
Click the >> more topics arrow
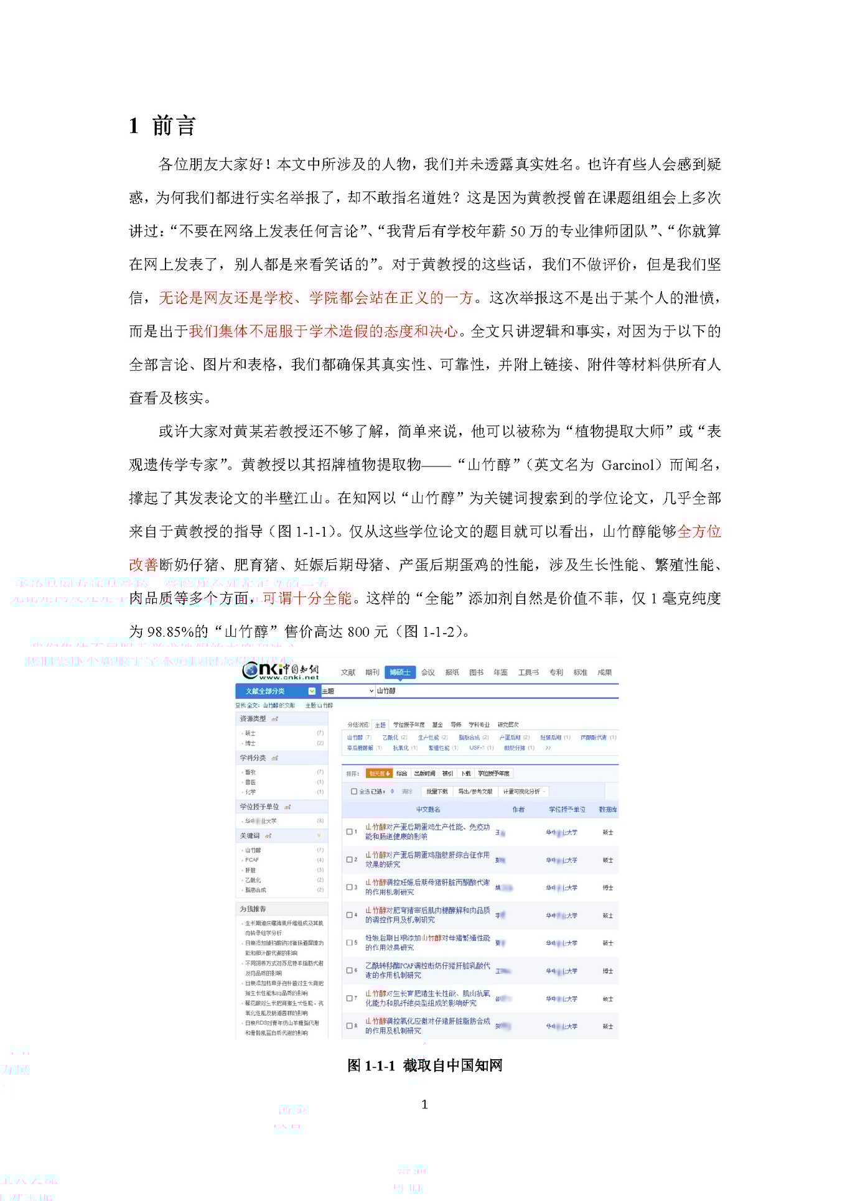tap(548, 748)
